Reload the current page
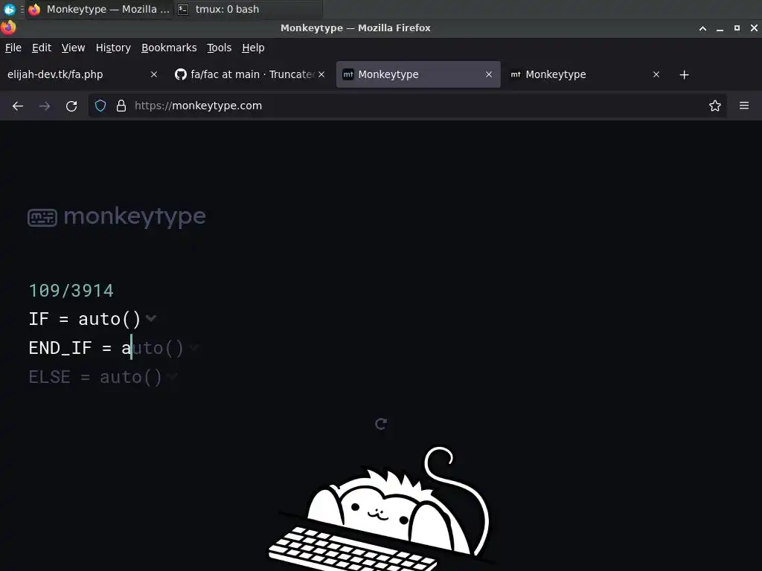The height and width of the screenshot is (571, 762). click(71, 106)
